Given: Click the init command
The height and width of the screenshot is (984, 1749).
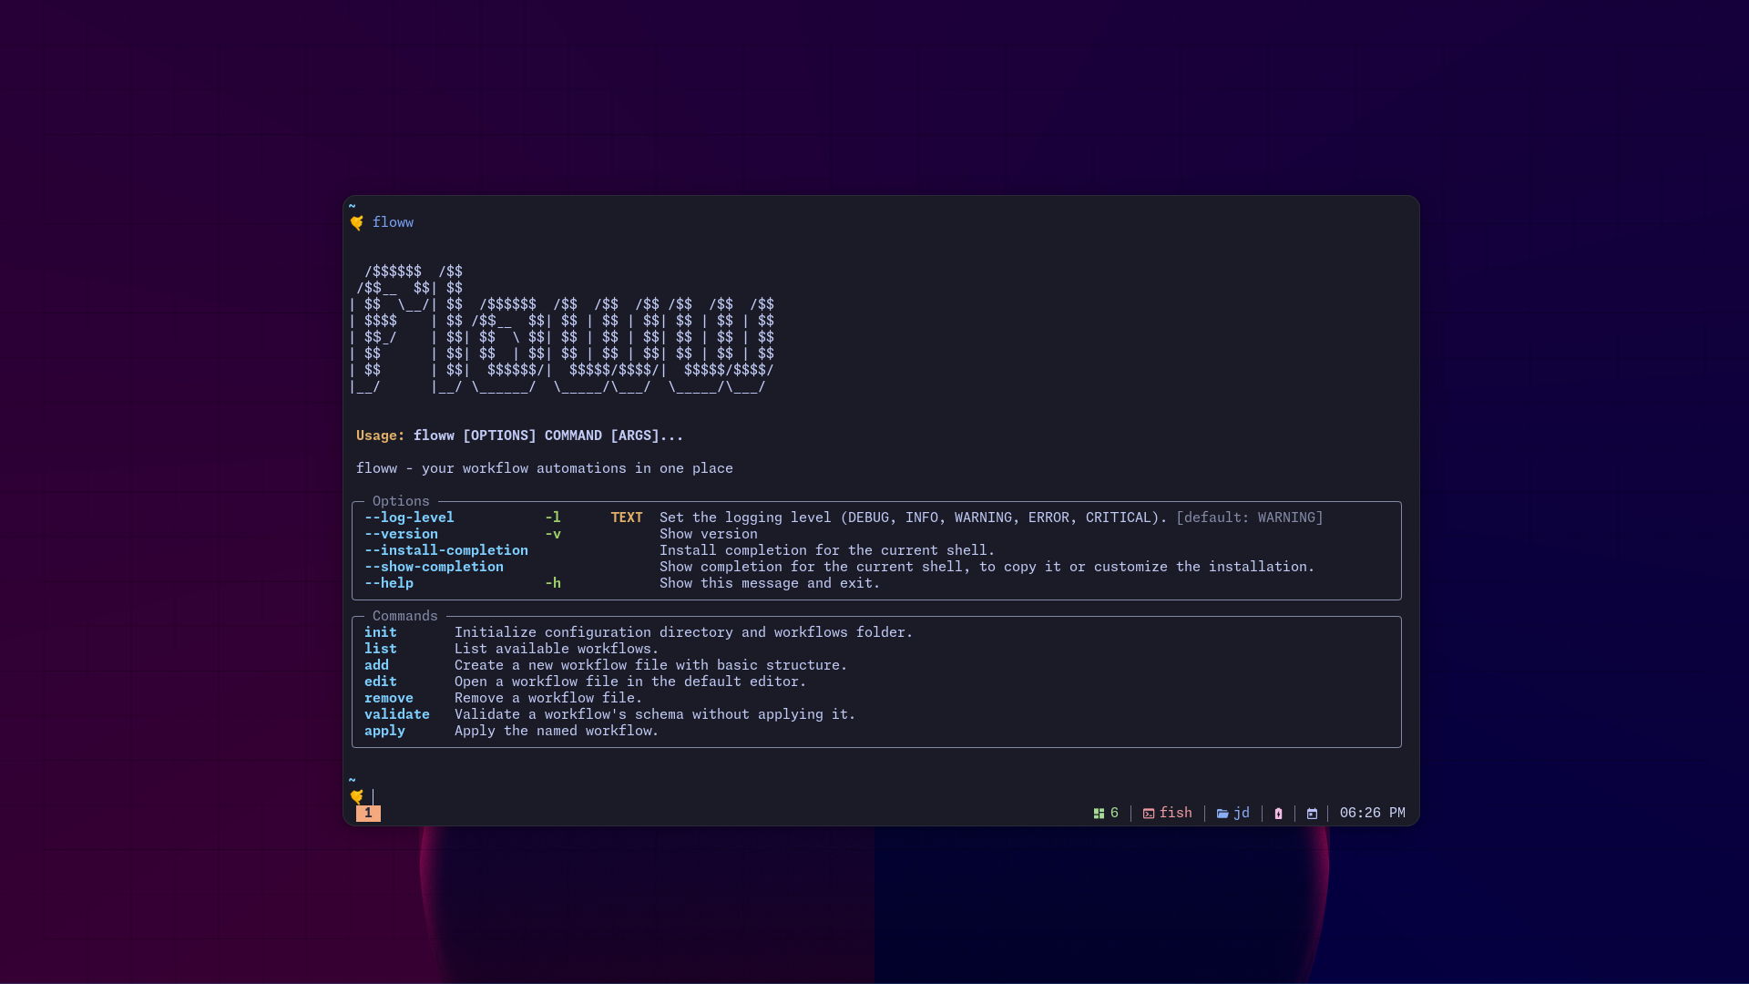Looking at the screenshot, I should pos(381,632).
